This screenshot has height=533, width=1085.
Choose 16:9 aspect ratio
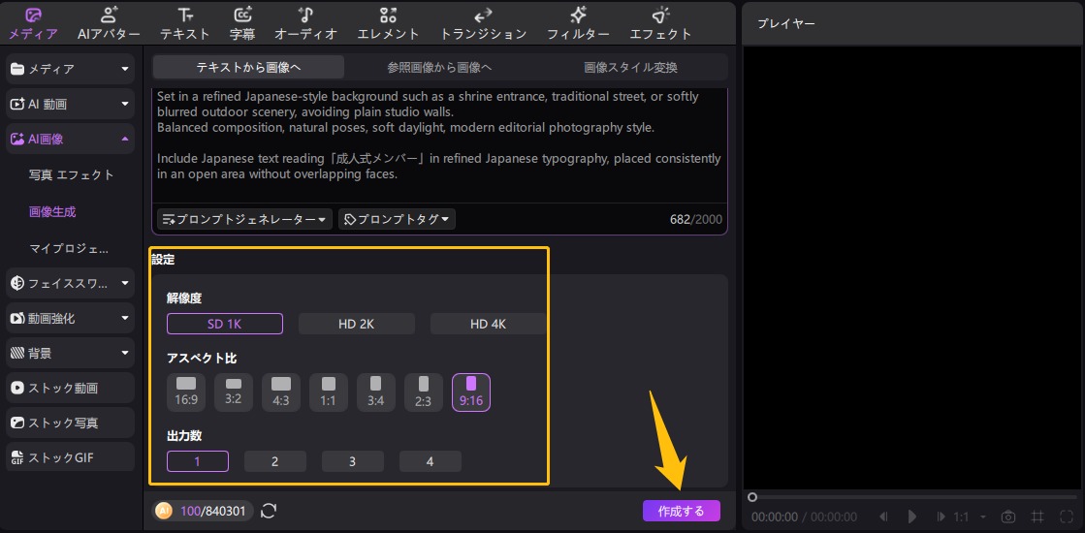click(186, 392)
